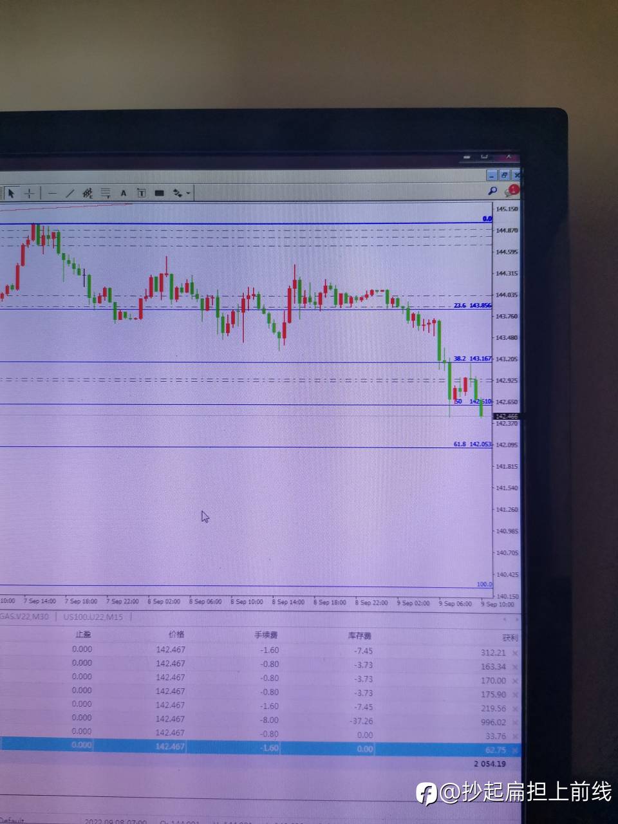Close the position with profit 996.02
This screenshot has width=618, height=824.
[x=514, y=722]
